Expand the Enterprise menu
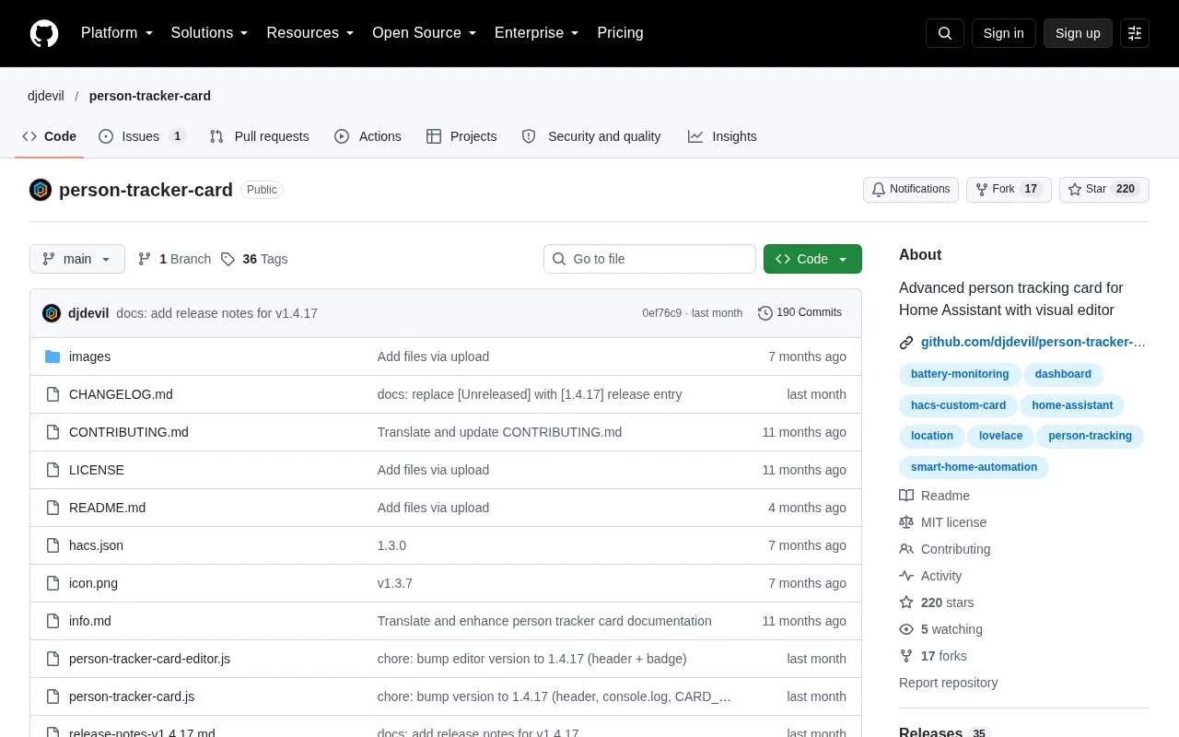The height and width of the screenshot is (737, 1179). (537, 33)
